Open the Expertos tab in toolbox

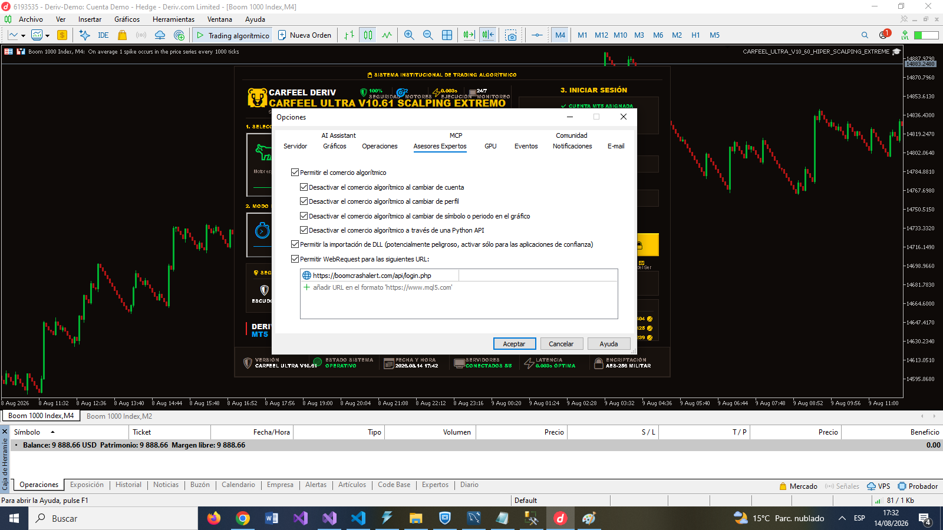[435, 485]
